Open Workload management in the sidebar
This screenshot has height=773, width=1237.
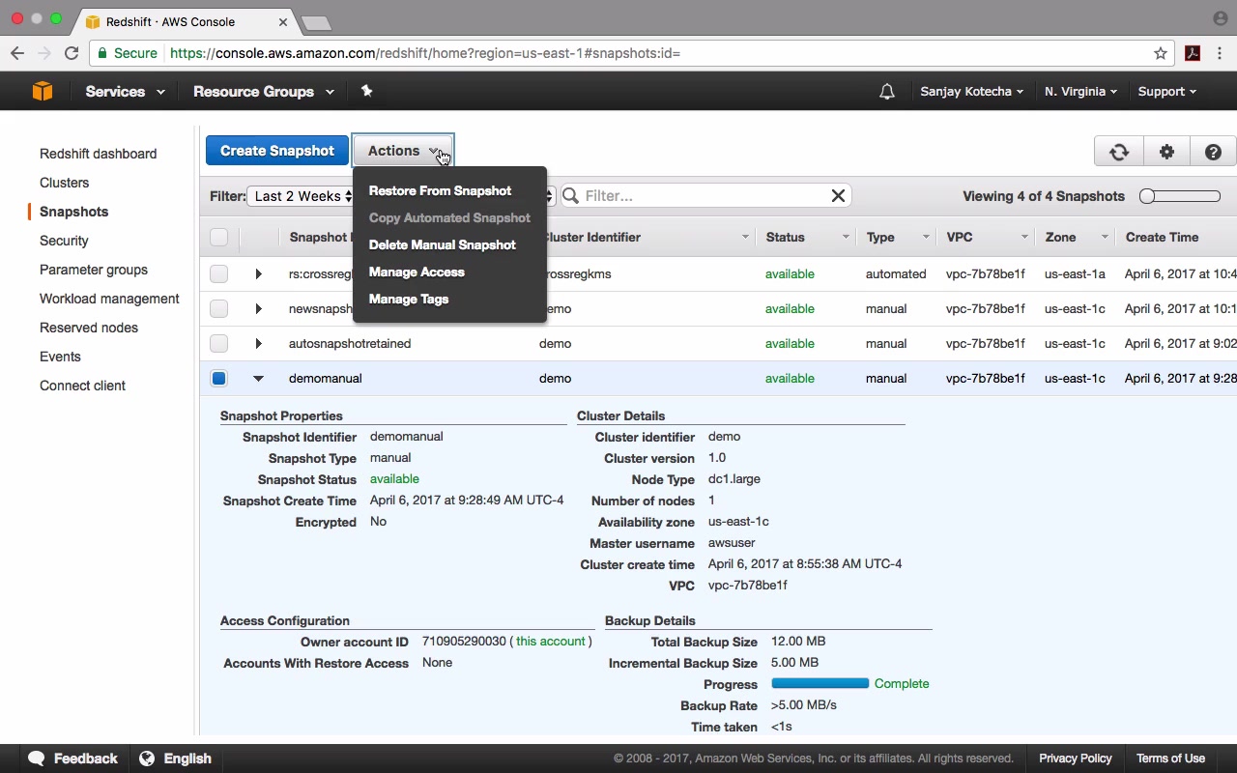click(x=109, y=299)
